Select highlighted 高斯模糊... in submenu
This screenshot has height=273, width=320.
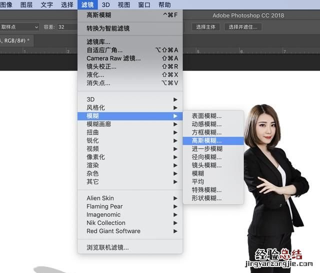213,140
